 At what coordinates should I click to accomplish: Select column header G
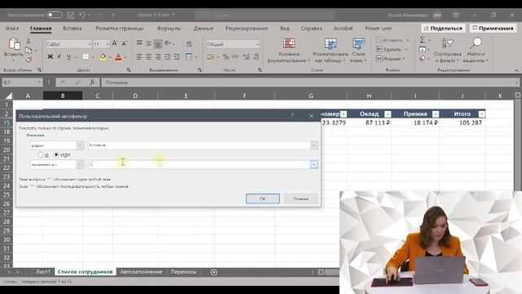311,96
